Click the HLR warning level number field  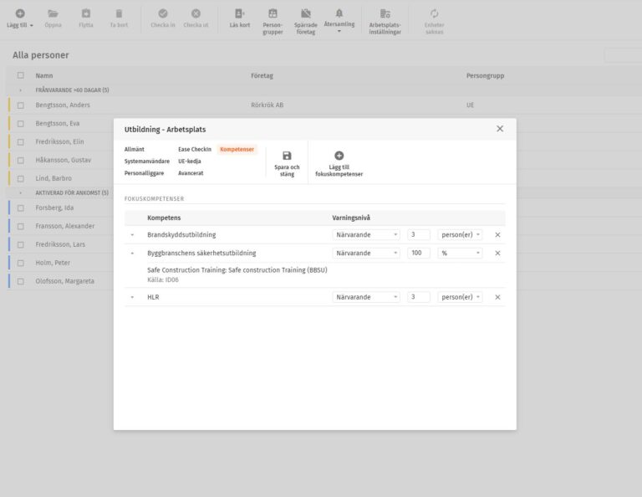419,297
